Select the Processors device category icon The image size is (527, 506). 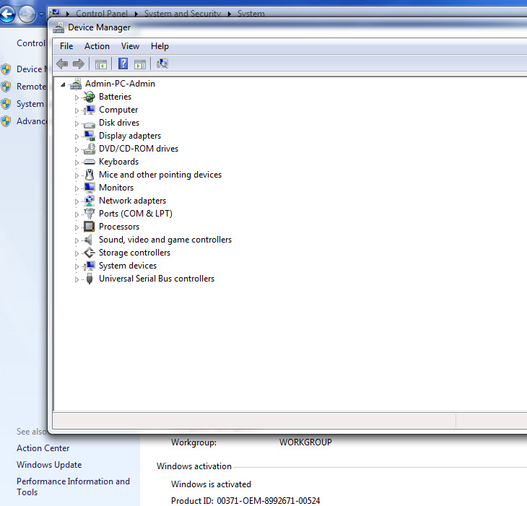coord(90,227)
